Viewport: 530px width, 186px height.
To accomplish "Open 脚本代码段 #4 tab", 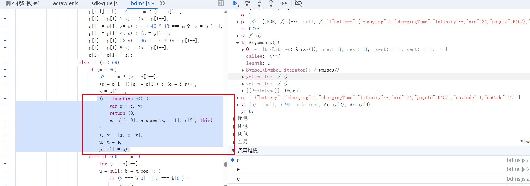I will pyautogui.click(x=23, y=3).
